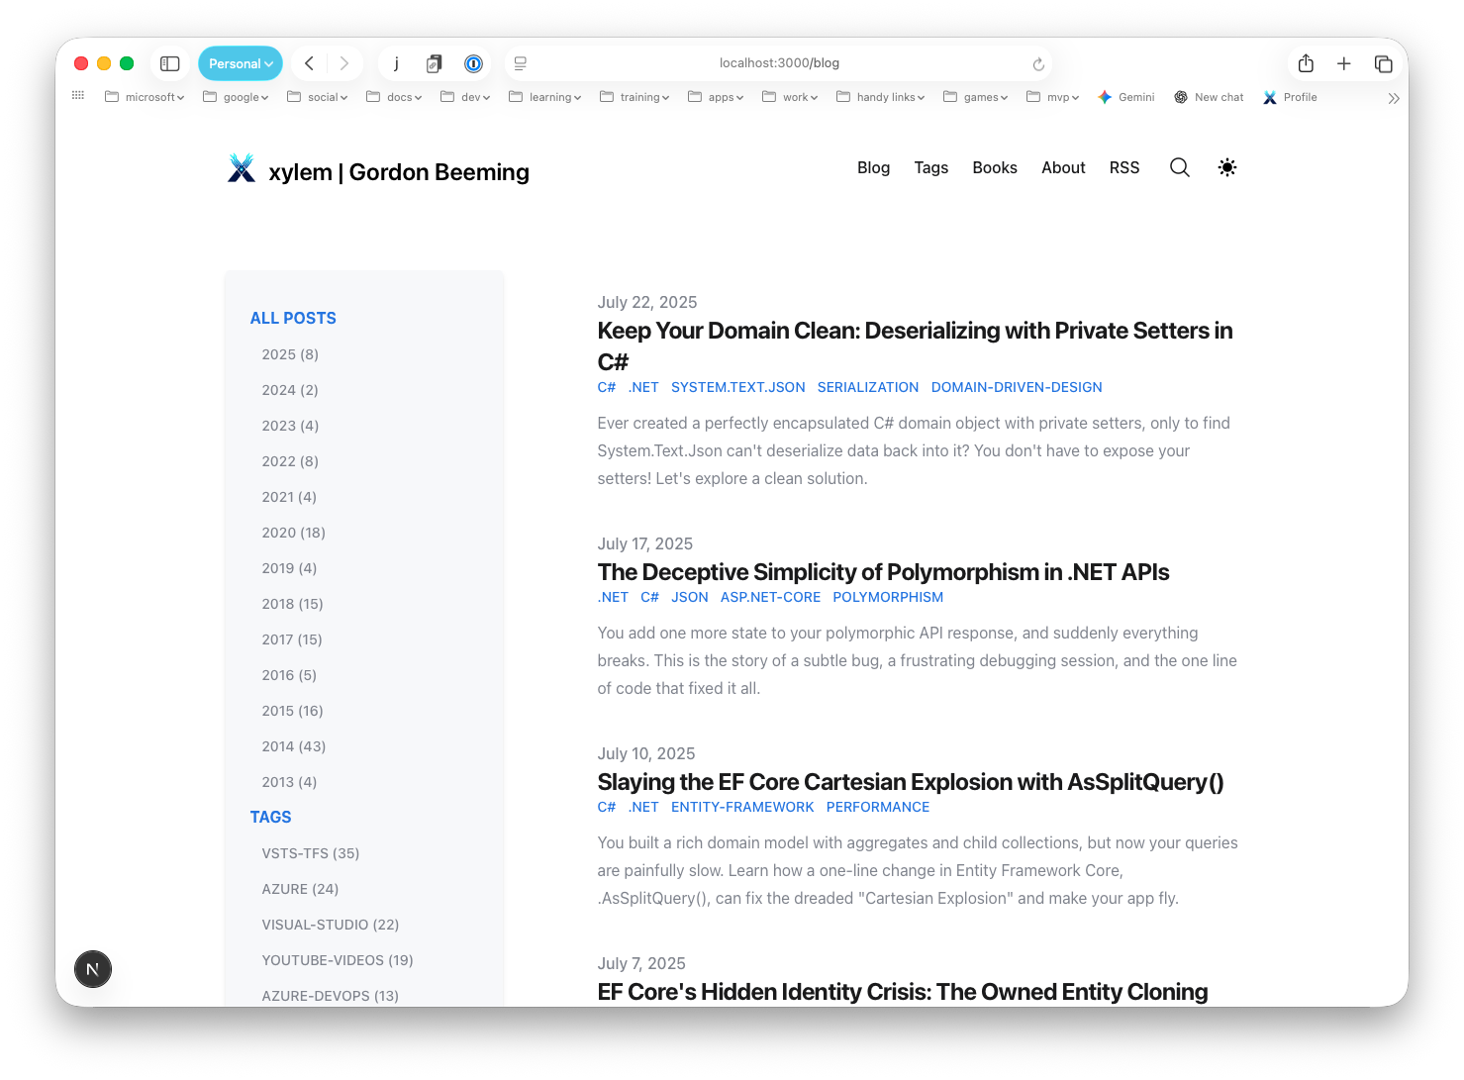
Task: Click the SYSTEM.TEXT.JSON tag
Action: pyautogui.click(x=738, y=387)
